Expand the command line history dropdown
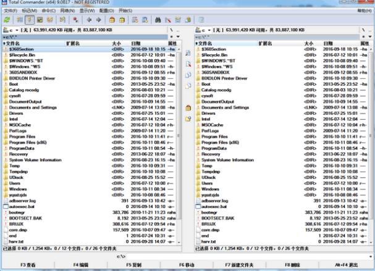 click(x=371, y=255)
